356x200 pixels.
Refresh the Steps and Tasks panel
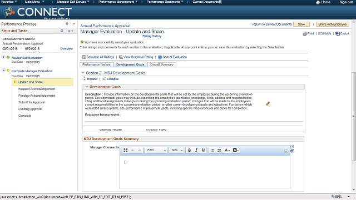click(62, 31)
